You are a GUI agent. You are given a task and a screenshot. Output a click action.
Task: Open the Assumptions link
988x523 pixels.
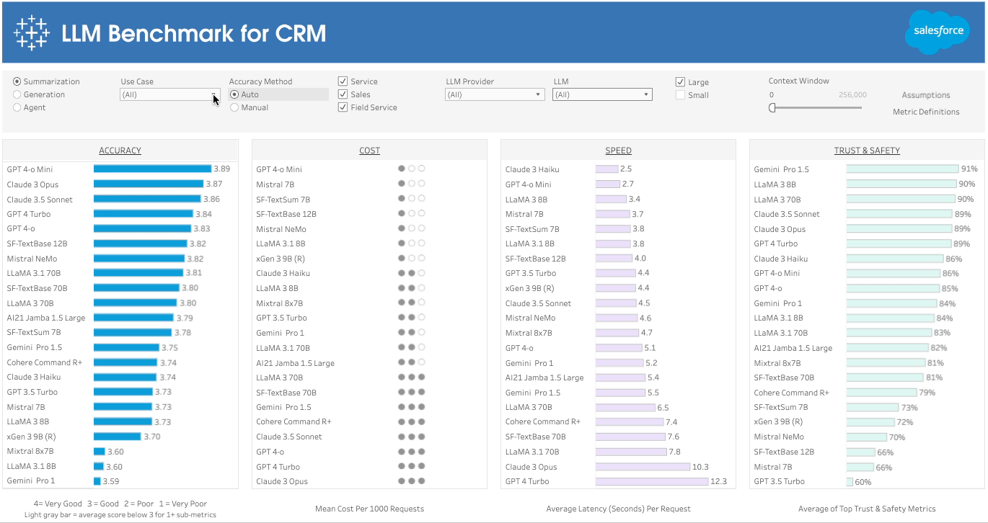tap(926, 95)
